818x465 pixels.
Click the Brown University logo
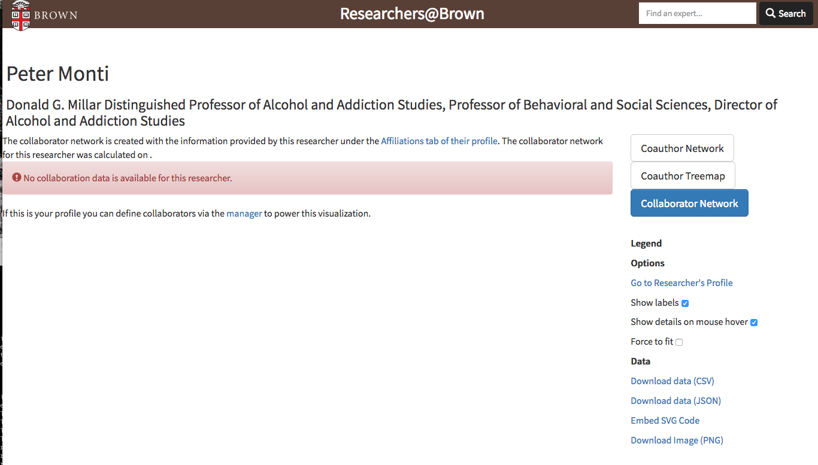(x=45, y=14)
